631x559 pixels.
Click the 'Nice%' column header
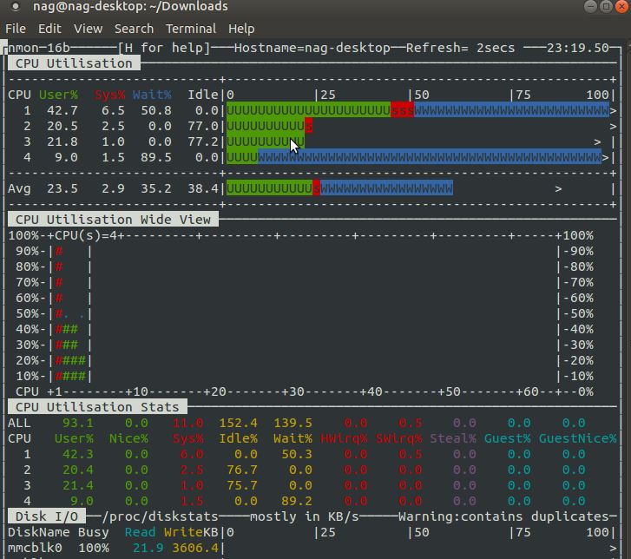click(128, 438)
